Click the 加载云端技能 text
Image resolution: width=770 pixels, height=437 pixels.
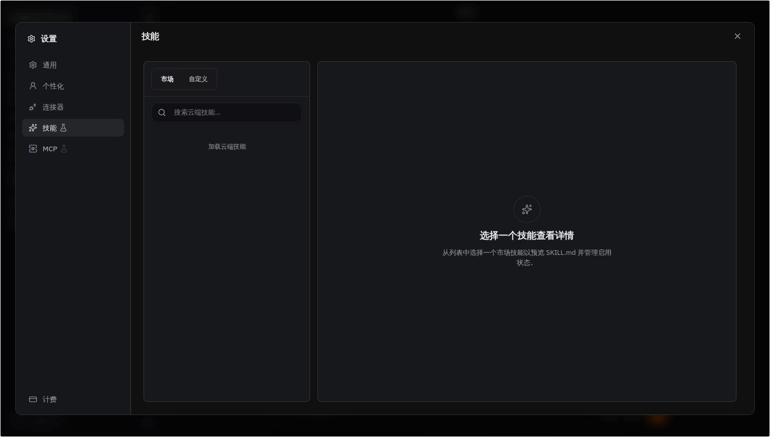tap(227, 147)
